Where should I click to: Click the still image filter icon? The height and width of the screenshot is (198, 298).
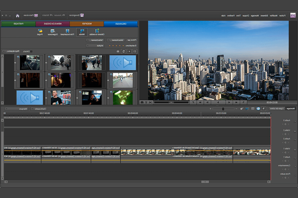[x=124, y=51]
